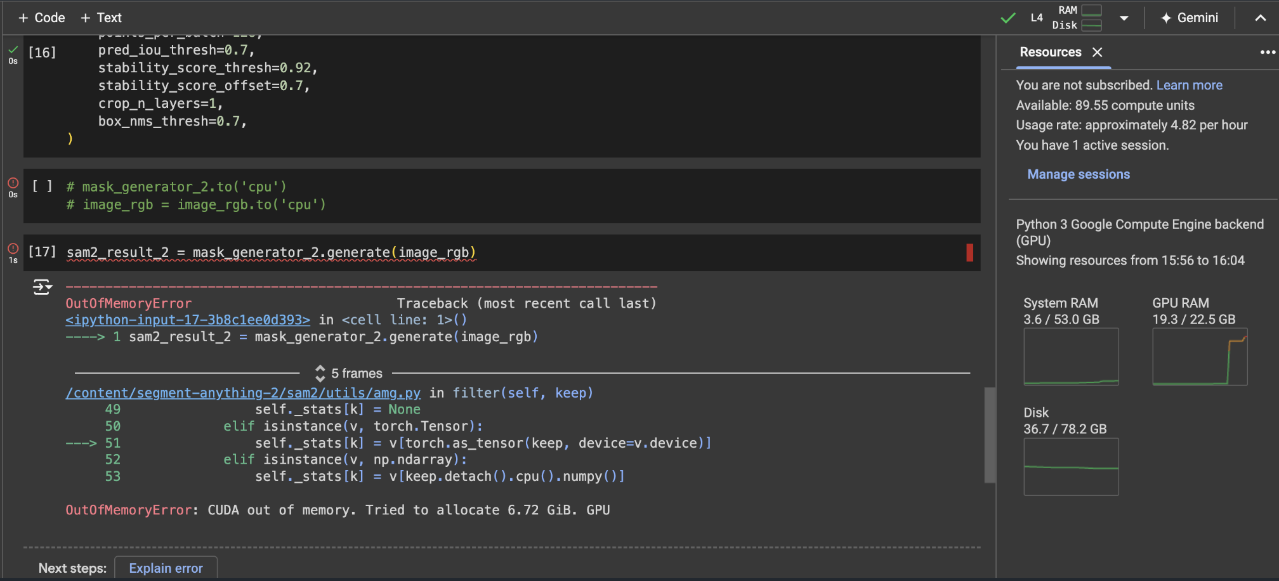1279x581 pixels.
Task: Add a new Code cell
Action: pos(42,18)
